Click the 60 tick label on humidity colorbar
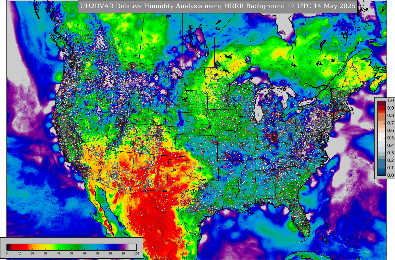The width and height of the screenshot is (395, 260). coord(84,253)
